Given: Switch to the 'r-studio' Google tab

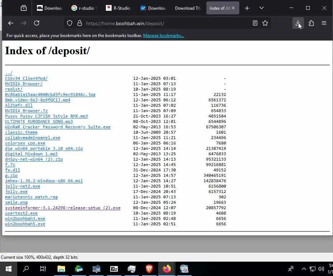Looking at the screenshot, I should (84, 8).
